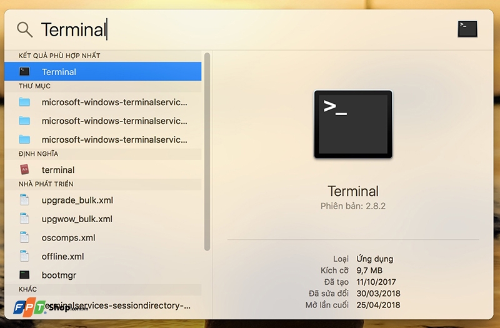Click the file icon for oscomps.xml
The image size is (500, 328).
pyautogui.click(x=24, y=238)
